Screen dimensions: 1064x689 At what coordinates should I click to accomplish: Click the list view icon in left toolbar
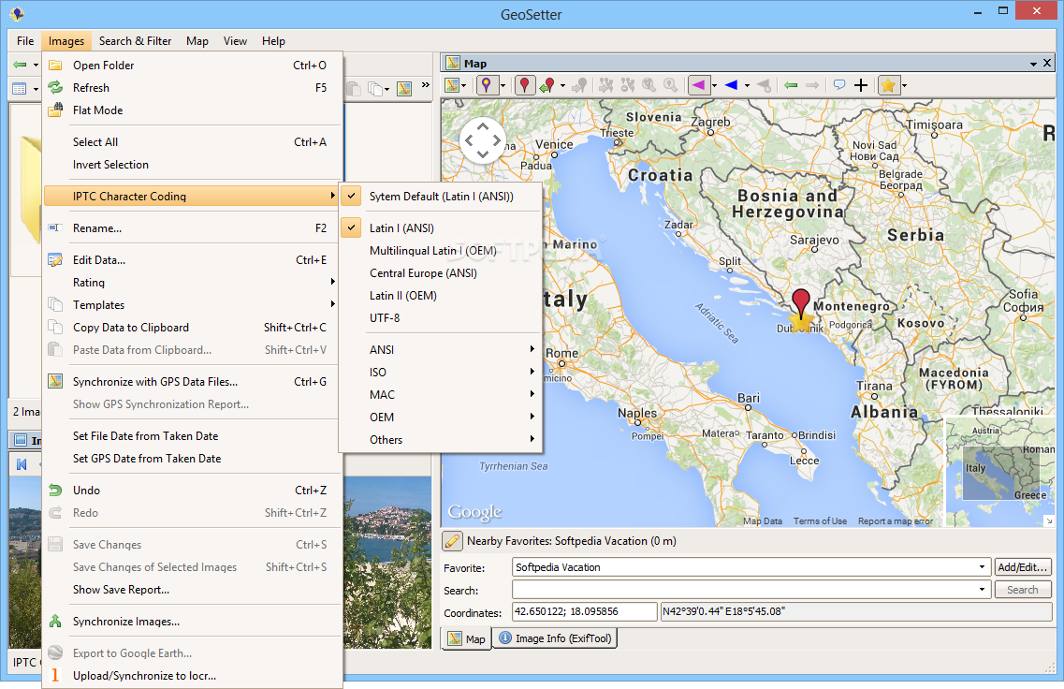pyautogui.click(x=20, y=88)
